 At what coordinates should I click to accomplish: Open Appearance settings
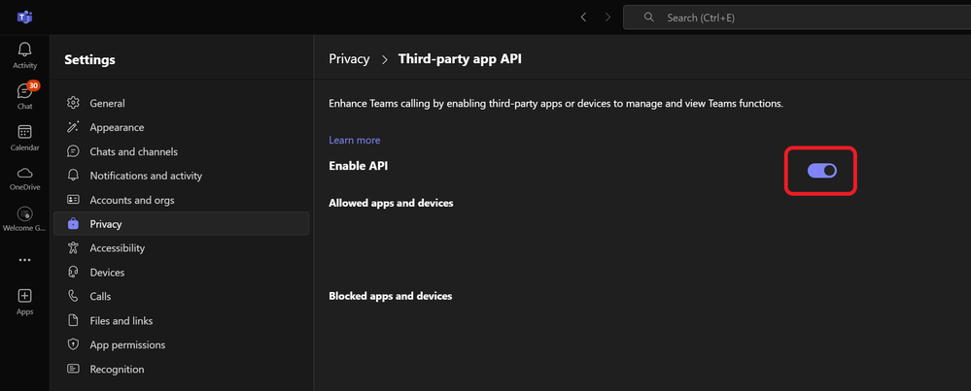(x=181, y=127)
